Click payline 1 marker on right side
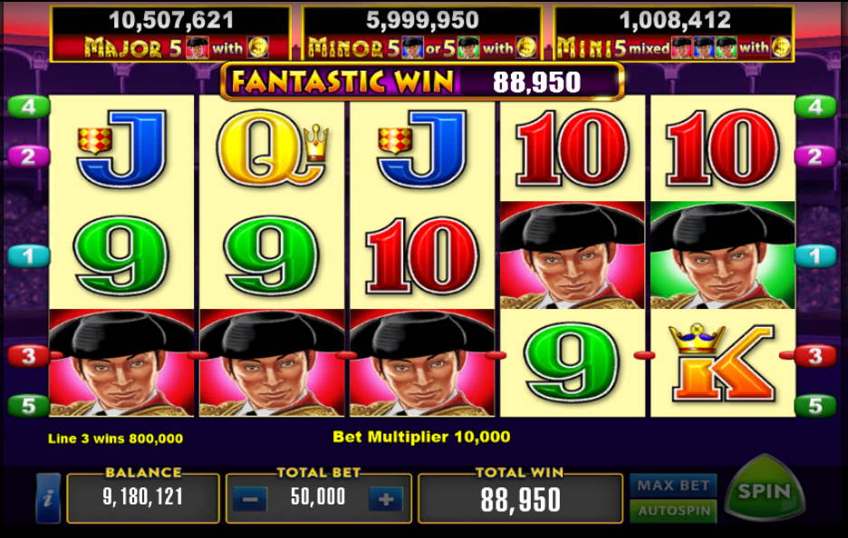The height and width of the screenshot is (538, 848). pos(815,255)
